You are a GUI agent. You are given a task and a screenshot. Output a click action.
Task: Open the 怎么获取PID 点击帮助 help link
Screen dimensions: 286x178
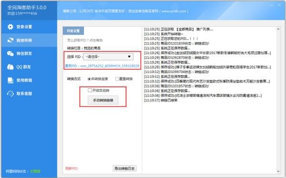tap(85, 40)
